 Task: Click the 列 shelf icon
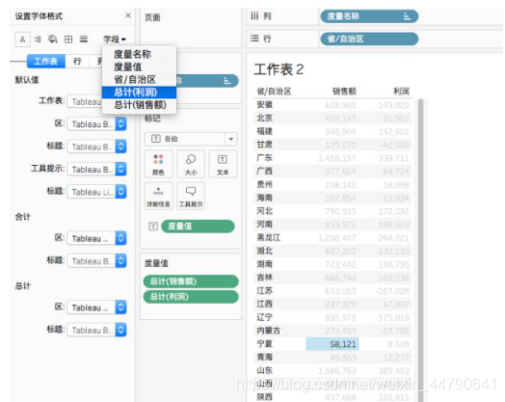pyautogui.click(x=254, y=16)
